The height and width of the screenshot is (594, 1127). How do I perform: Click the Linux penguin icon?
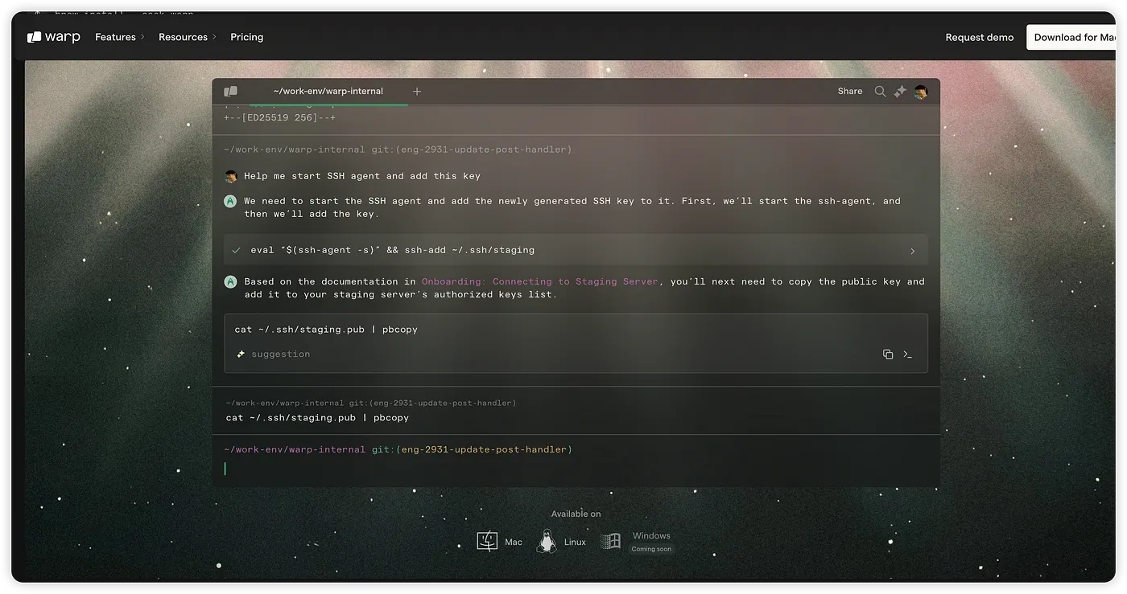[547, 541]
